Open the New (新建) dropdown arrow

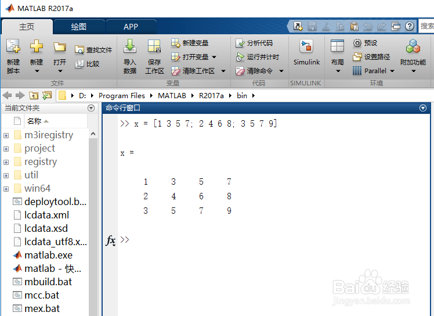[36, 71]
